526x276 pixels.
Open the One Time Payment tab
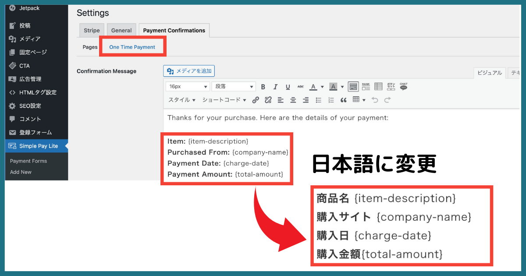(x=132, y=46)
